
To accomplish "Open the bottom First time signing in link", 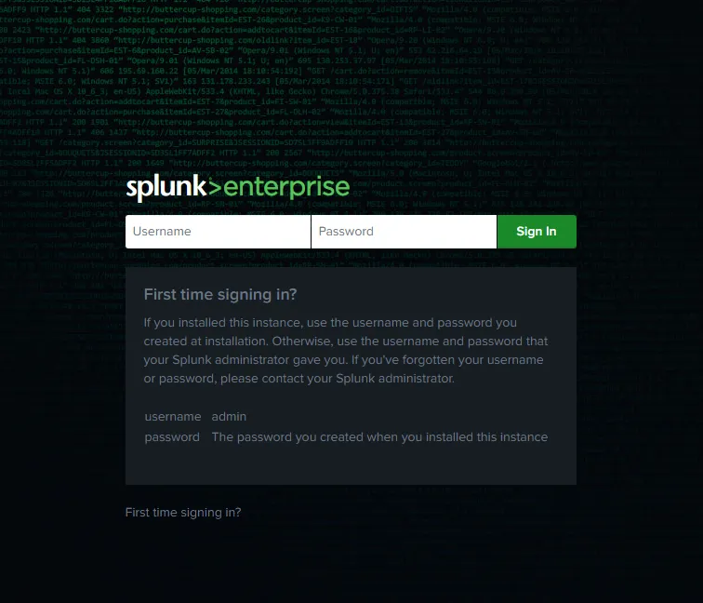I will pos(183,513).
